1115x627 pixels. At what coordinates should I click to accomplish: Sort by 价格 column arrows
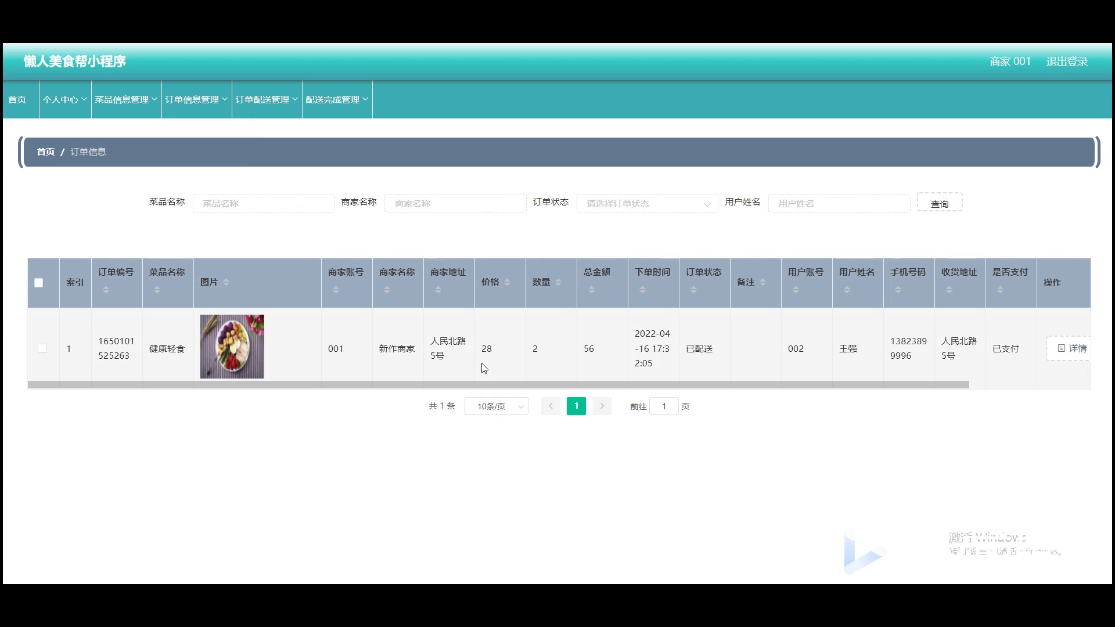pyautogui.click(x=507, y=282)
